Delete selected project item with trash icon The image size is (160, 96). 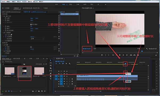(45, 91)
